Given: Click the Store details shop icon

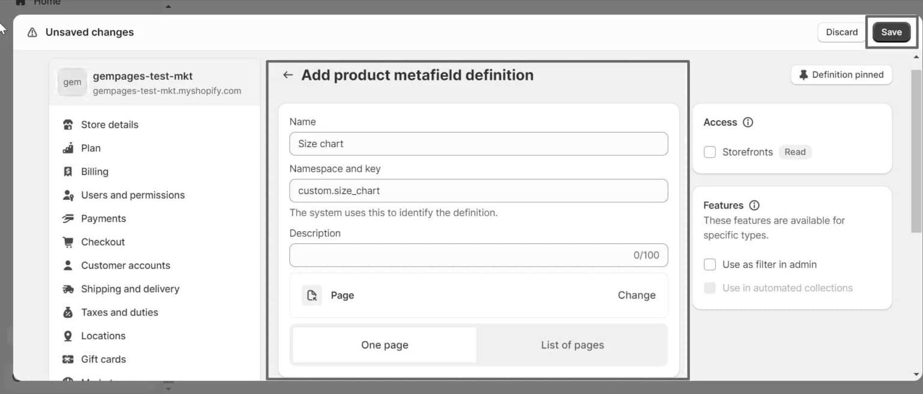Looking at the screenshot, I should tap(68, 125).
